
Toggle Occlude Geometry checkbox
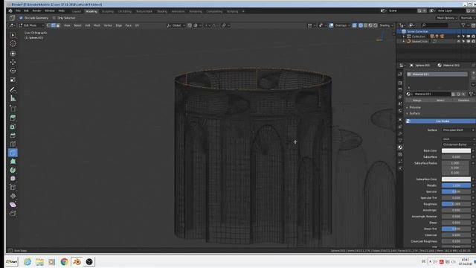pos(21,18)
